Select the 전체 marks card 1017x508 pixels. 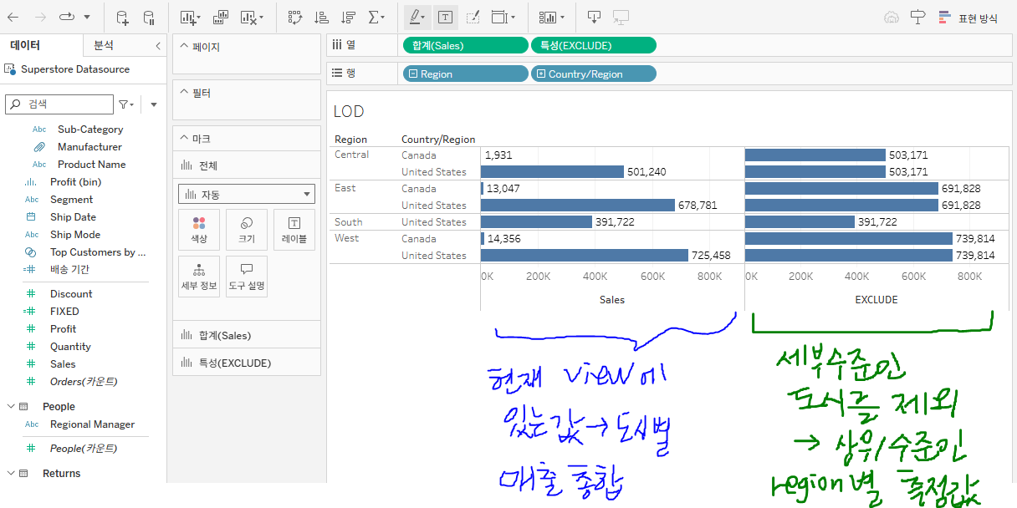(x=247, y=165)
